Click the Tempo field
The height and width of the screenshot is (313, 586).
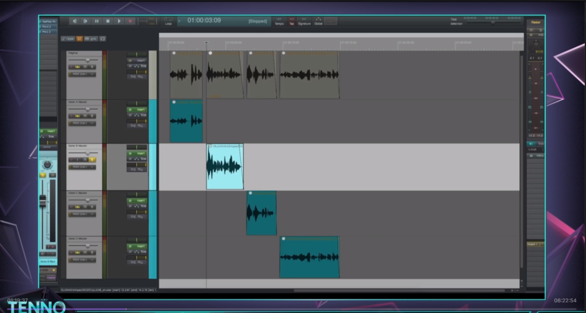pyautogui.click(x=279, y=21)
